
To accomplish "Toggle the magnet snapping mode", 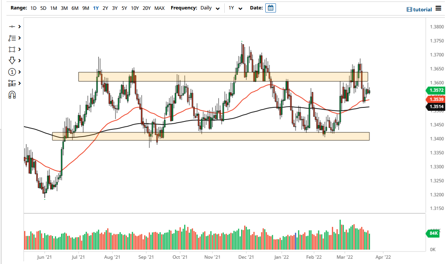I will coord(11,95).
